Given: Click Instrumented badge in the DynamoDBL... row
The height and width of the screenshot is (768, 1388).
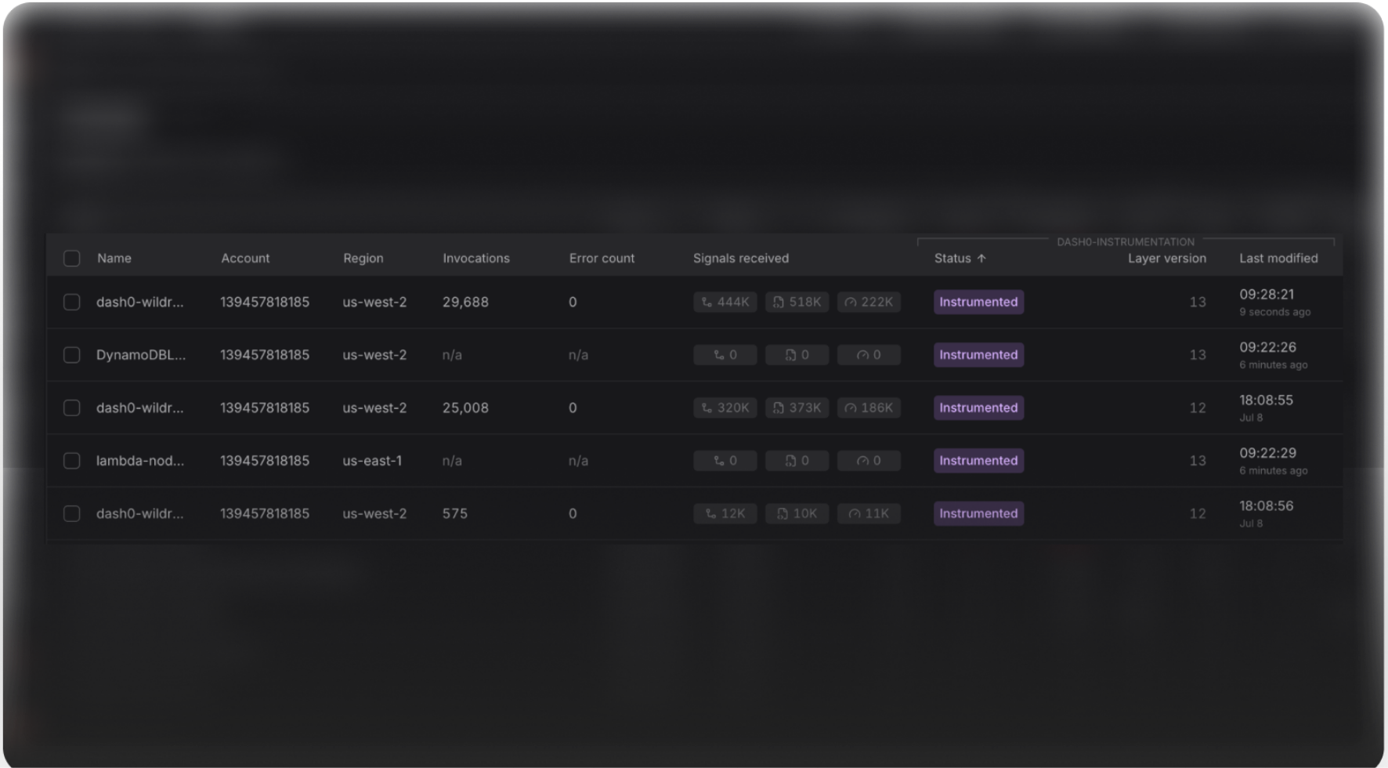Looking at the screenshot, I should tap(978, 355).
